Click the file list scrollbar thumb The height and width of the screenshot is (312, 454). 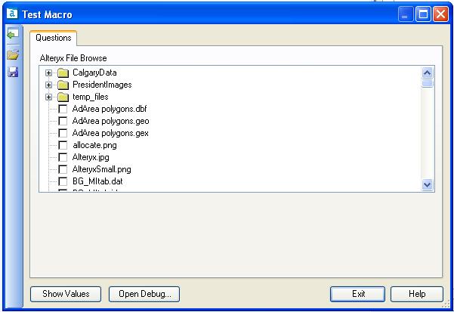click(x=428, y=83)
